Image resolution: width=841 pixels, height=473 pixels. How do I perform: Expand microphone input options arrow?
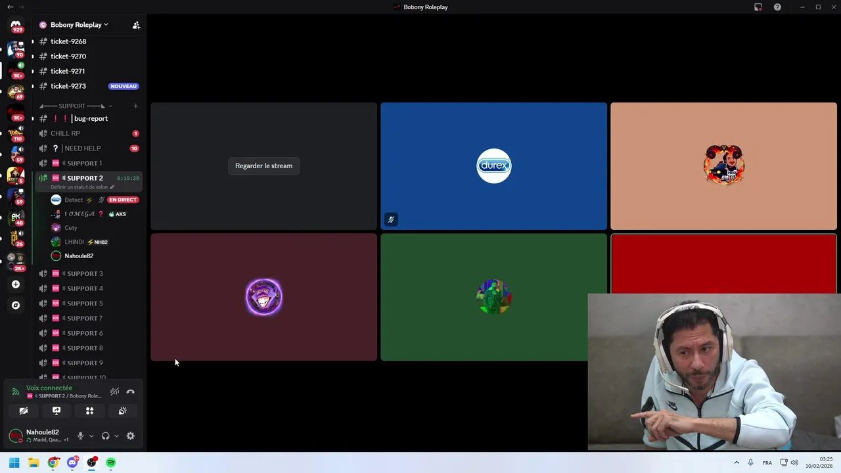tap(91, 436)
